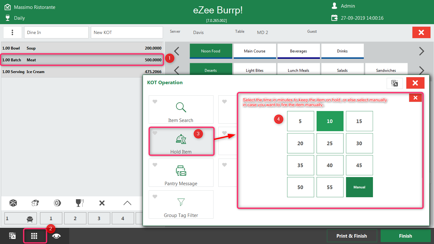Switch to Beverages category
This screenshot has height=244, width=434.
pos(299,51)
